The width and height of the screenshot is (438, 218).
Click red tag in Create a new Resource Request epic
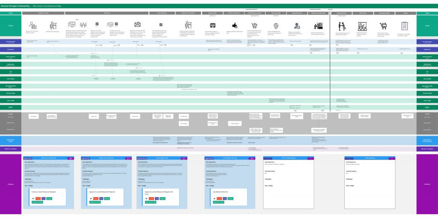(38, 198)
